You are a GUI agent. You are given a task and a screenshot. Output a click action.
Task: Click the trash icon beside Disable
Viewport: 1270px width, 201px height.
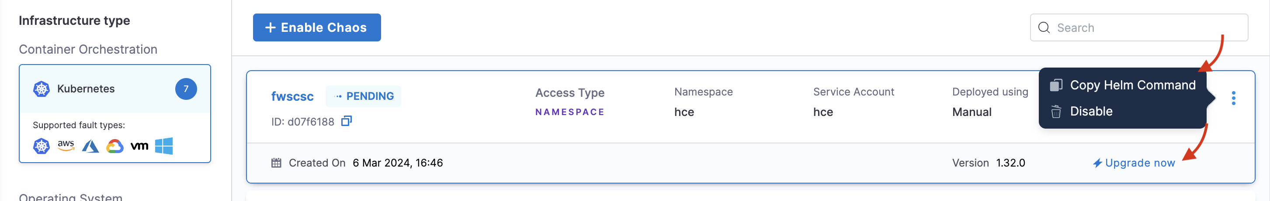pos(1055,112)
